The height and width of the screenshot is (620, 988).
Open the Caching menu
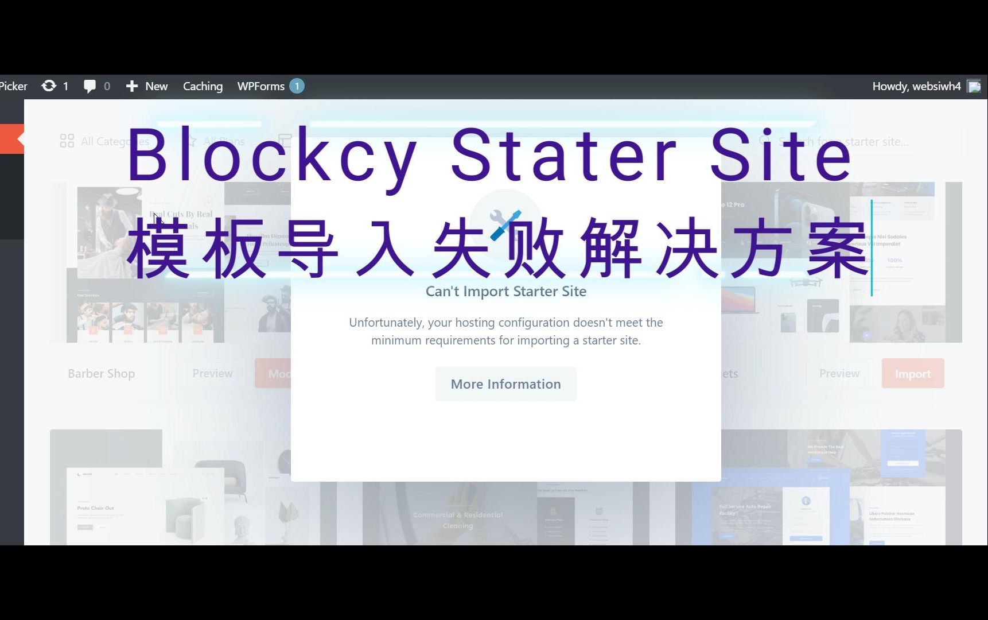[203, 86]
